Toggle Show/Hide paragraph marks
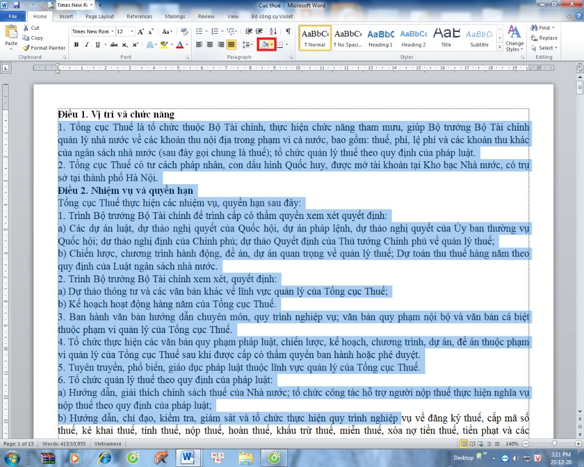Image resolution: width=584 pixels, height=467 pixels. click(288, 32)
